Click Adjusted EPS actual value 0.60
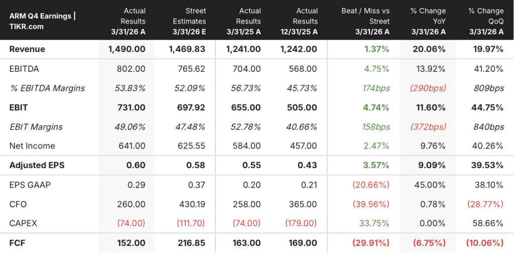This screenshot has height=254, width=514. (136, 165)
